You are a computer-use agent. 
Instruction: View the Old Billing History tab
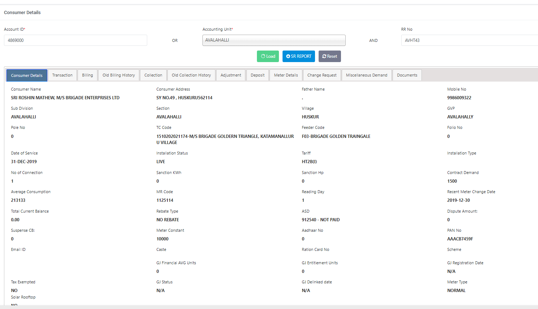tap(119, 75)
